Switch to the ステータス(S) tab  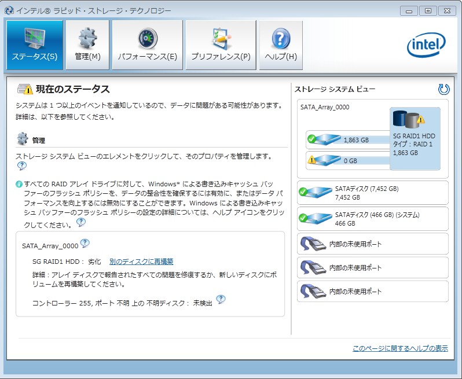[35, 45]
